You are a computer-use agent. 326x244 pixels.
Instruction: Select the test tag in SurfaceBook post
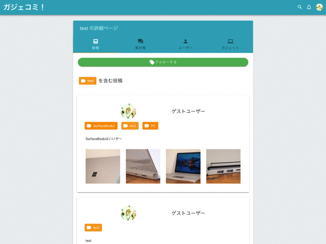point(130,126)
